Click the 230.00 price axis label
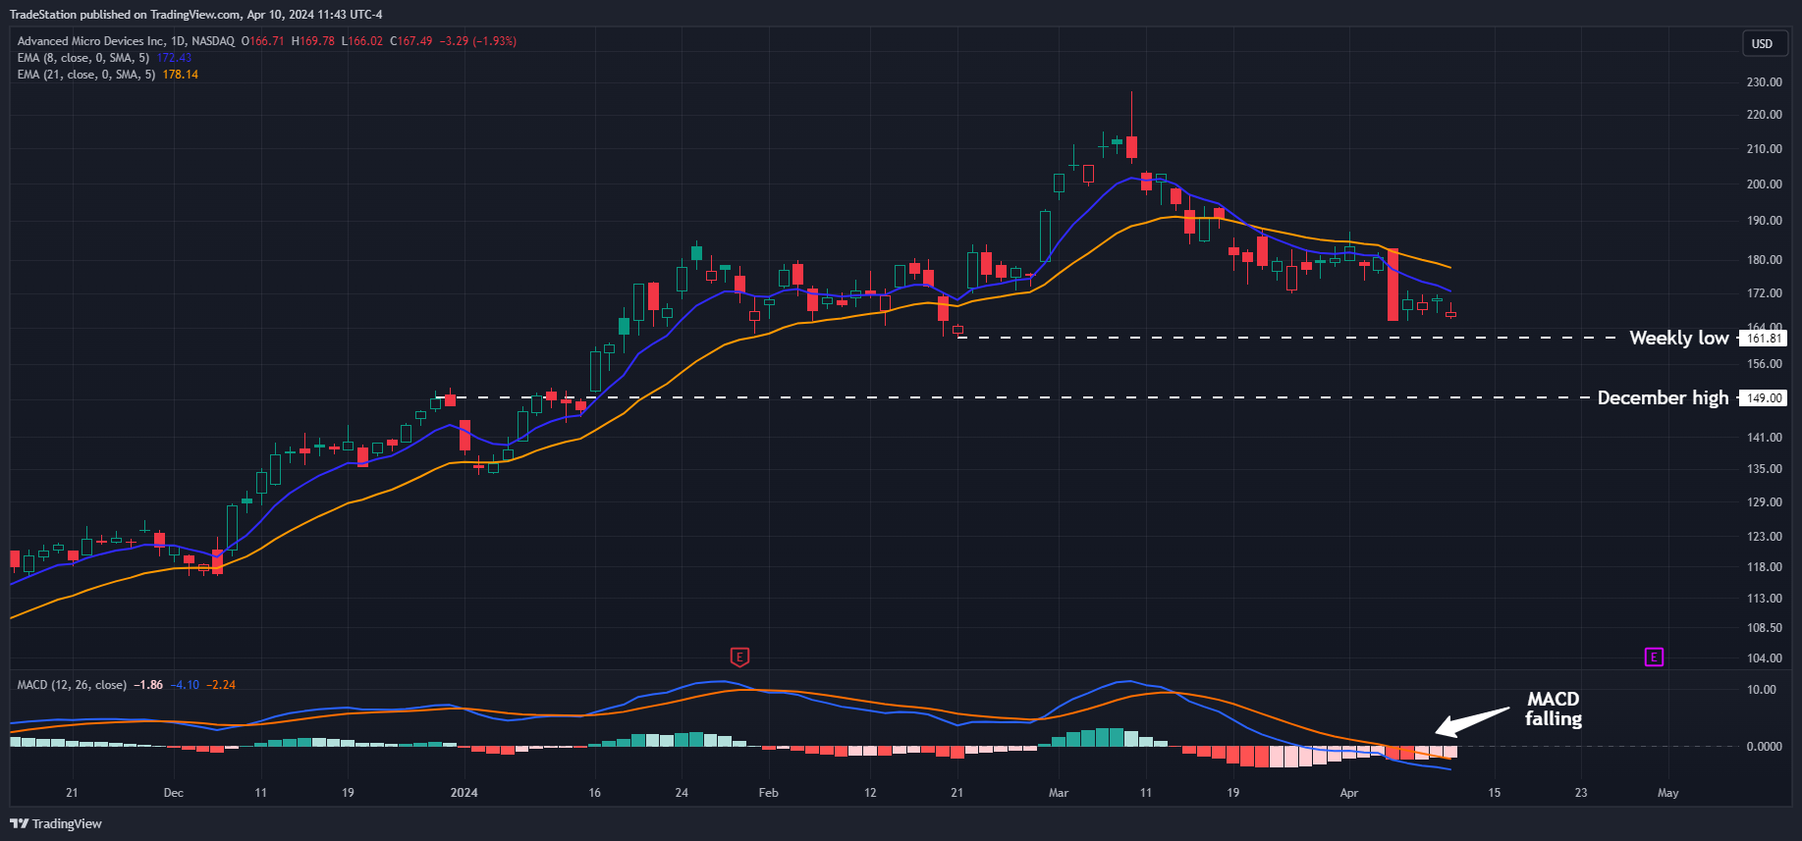The height and width of the screenshot is (841, 1802). pos(1764,82)
